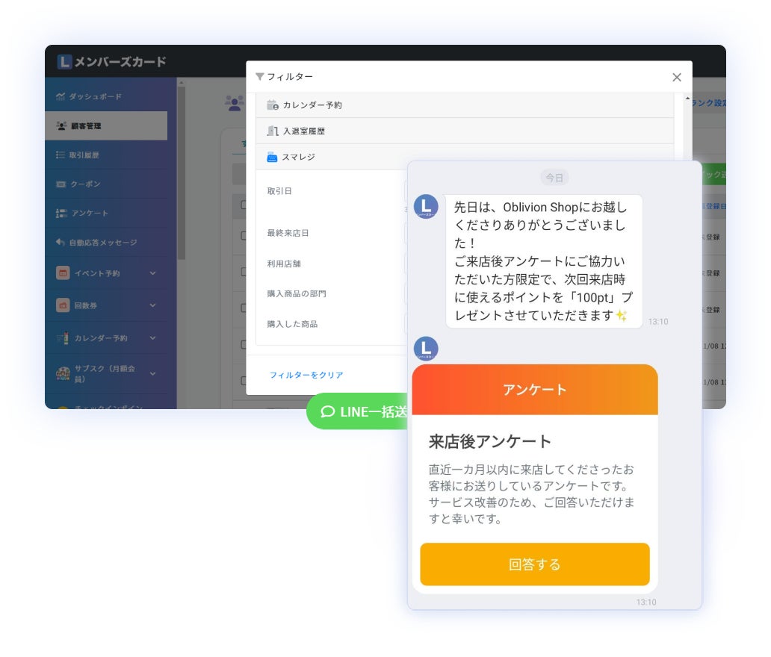Click the 回数券 red icon
The height and width of the screenshot is (657, 771).
(x=63, y=305)
